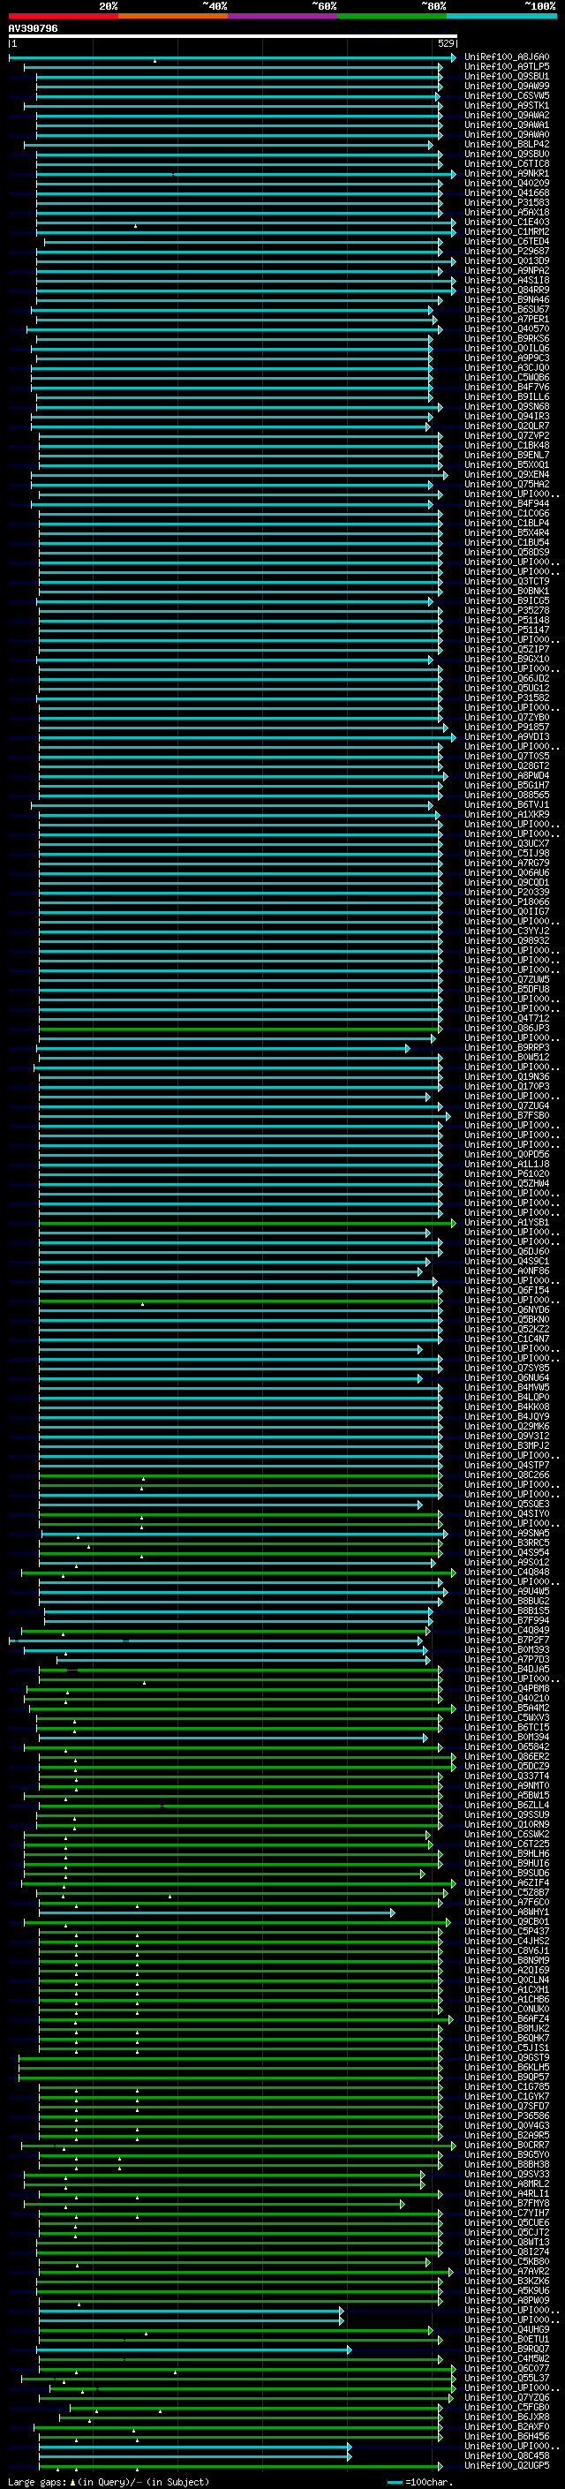The height and width of the screenshot is (2489, 565).
Task: Select hit label UniRef100_Q8I274
Action: (507, 2252)
